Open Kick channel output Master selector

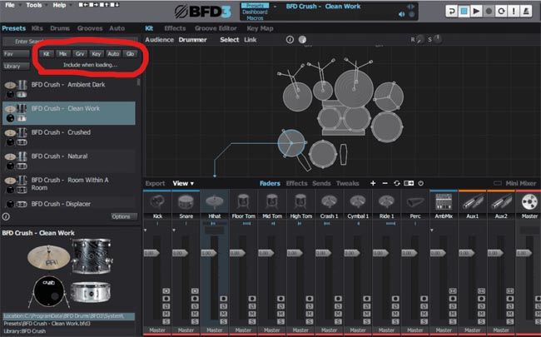tap(157, 330)
